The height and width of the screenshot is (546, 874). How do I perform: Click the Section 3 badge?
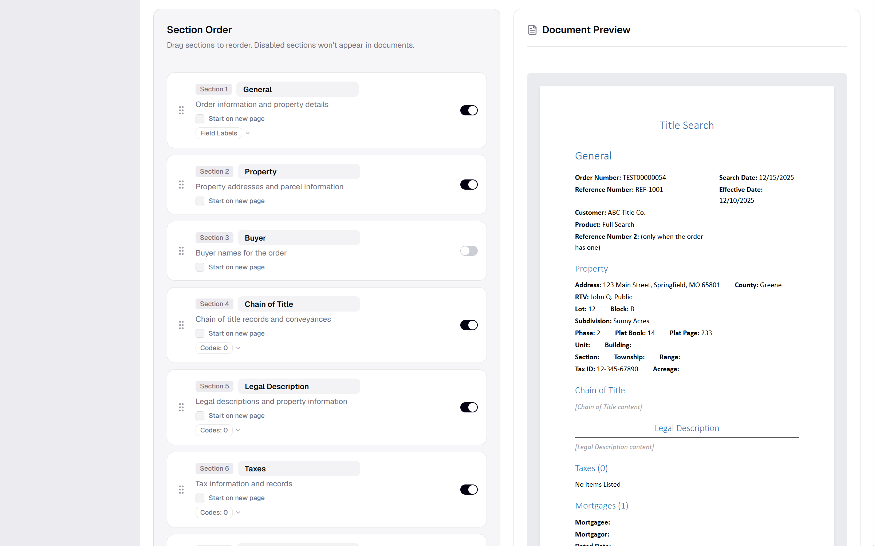(214, 238)
